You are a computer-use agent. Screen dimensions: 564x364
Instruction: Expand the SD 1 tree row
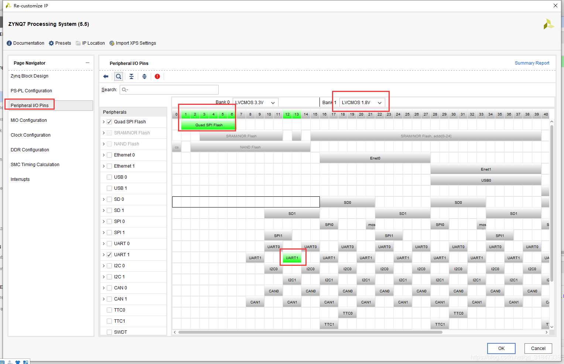[x=104, y=210]
